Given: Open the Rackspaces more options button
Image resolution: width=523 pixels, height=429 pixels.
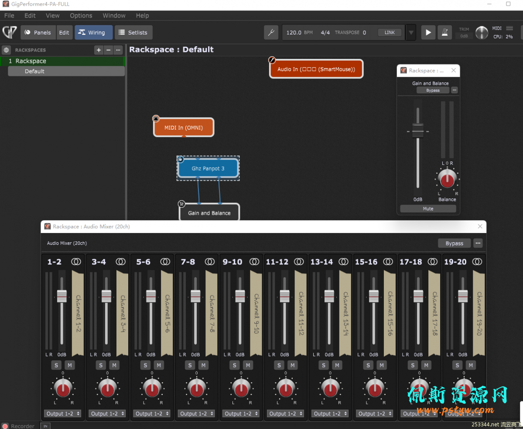Looking at the screenshot, I should tap(118, 50).
